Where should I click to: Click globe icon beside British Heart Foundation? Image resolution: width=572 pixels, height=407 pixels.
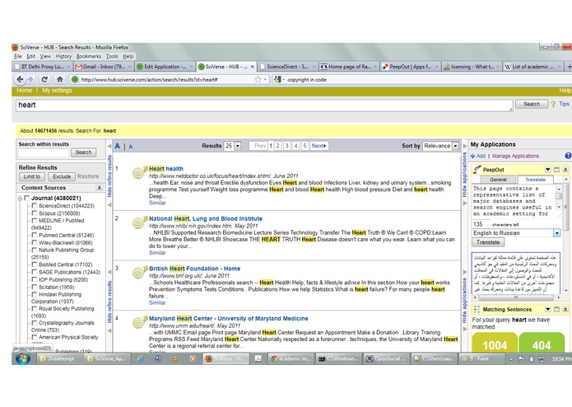point(139,272)
